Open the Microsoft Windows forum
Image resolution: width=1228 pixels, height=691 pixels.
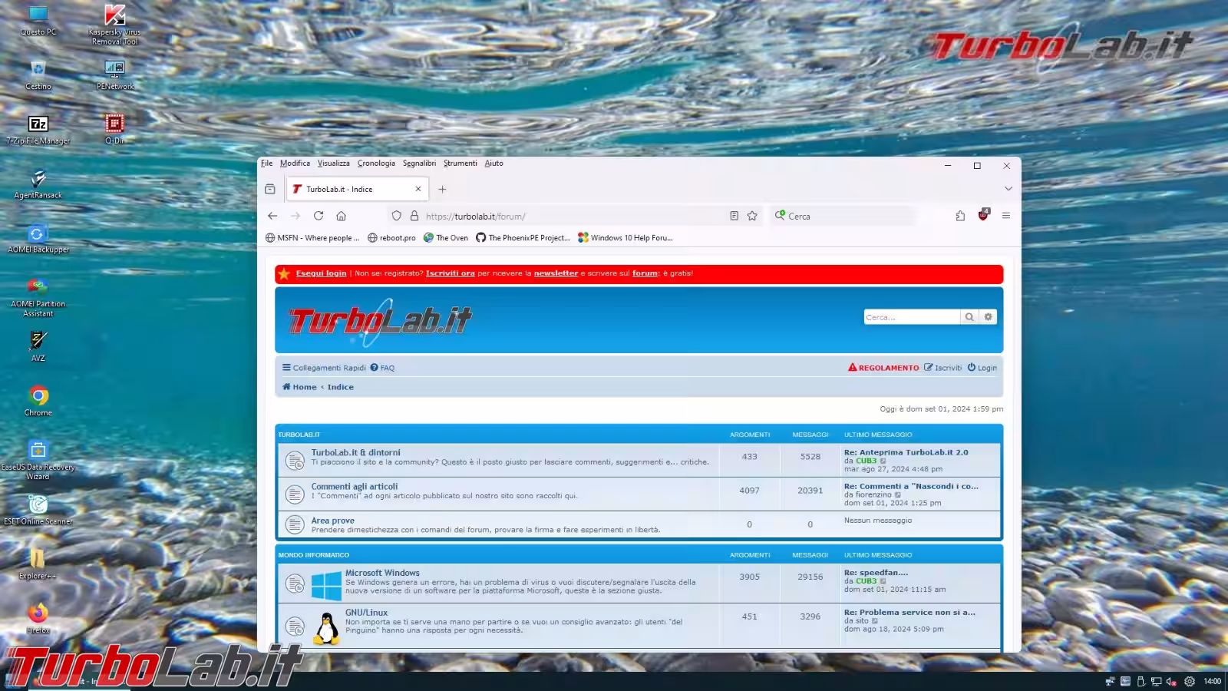[382, 573]
